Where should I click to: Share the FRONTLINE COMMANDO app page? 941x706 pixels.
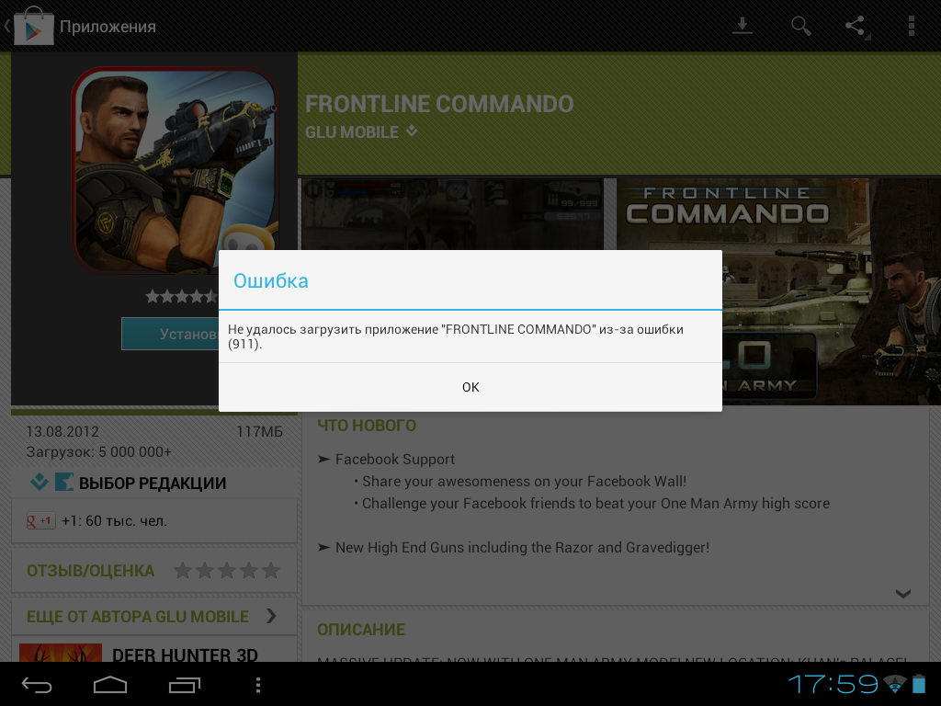(x=855, y=26)
